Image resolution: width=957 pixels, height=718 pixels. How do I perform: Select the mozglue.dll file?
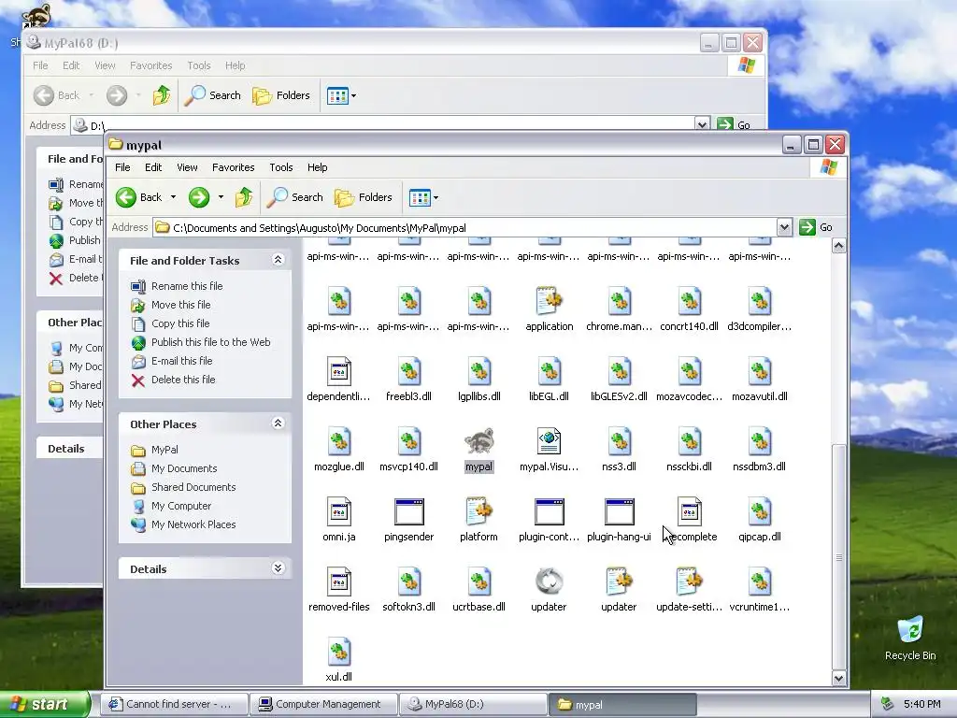click(x=338, y=441)
